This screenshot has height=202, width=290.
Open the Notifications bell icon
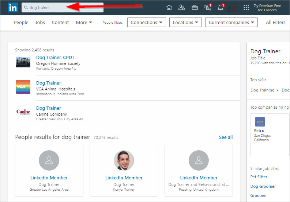pyautogui.click(x=221, y=7)
